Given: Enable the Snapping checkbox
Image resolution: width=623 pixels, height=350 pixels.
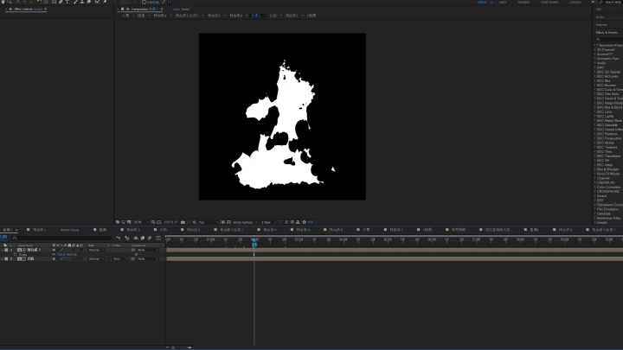Looking at the screenshot, I should click(x=144, y=2).
